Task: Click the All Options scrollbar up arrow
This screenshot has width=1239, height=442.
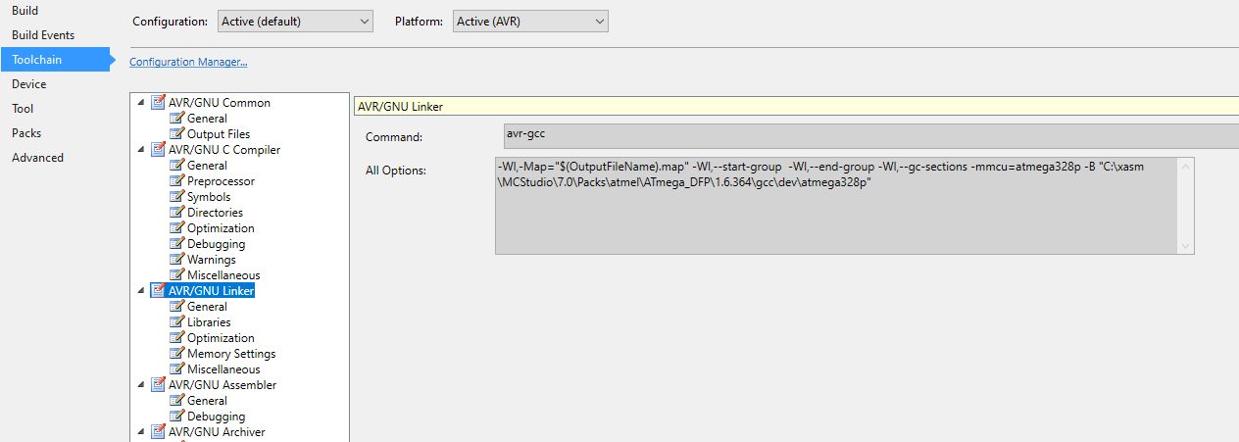Action: pos(1186,166)
